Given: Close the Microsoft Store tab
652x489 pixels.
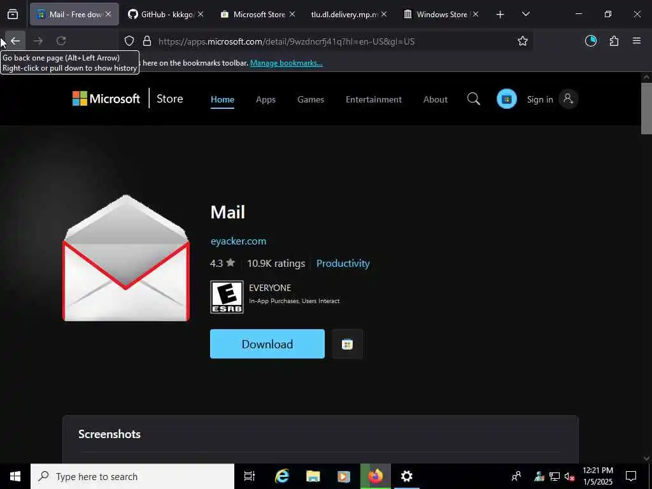Looking at the screenshot, I should 292,14.
